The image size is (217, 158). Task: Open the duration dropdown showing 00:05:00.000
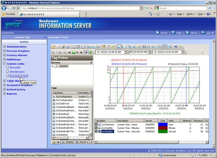point(149,52)
